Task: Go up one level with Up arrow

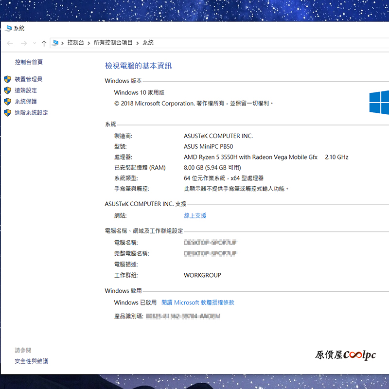Action: point(44,43)
